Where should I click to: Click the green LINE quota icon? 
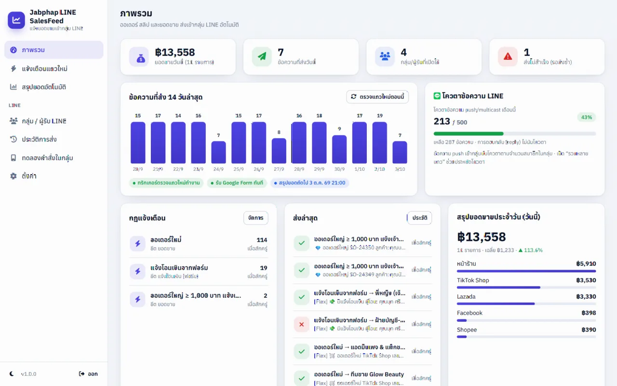[437, 96]
